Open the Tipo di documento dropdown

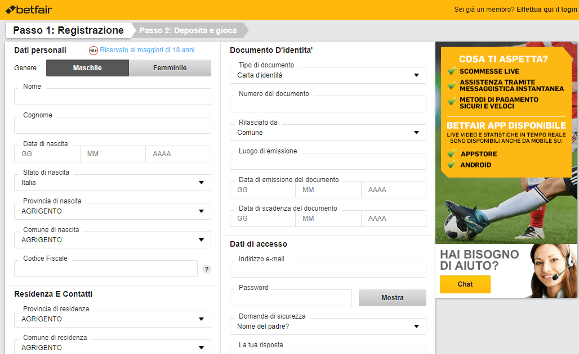tap(328, 75)
